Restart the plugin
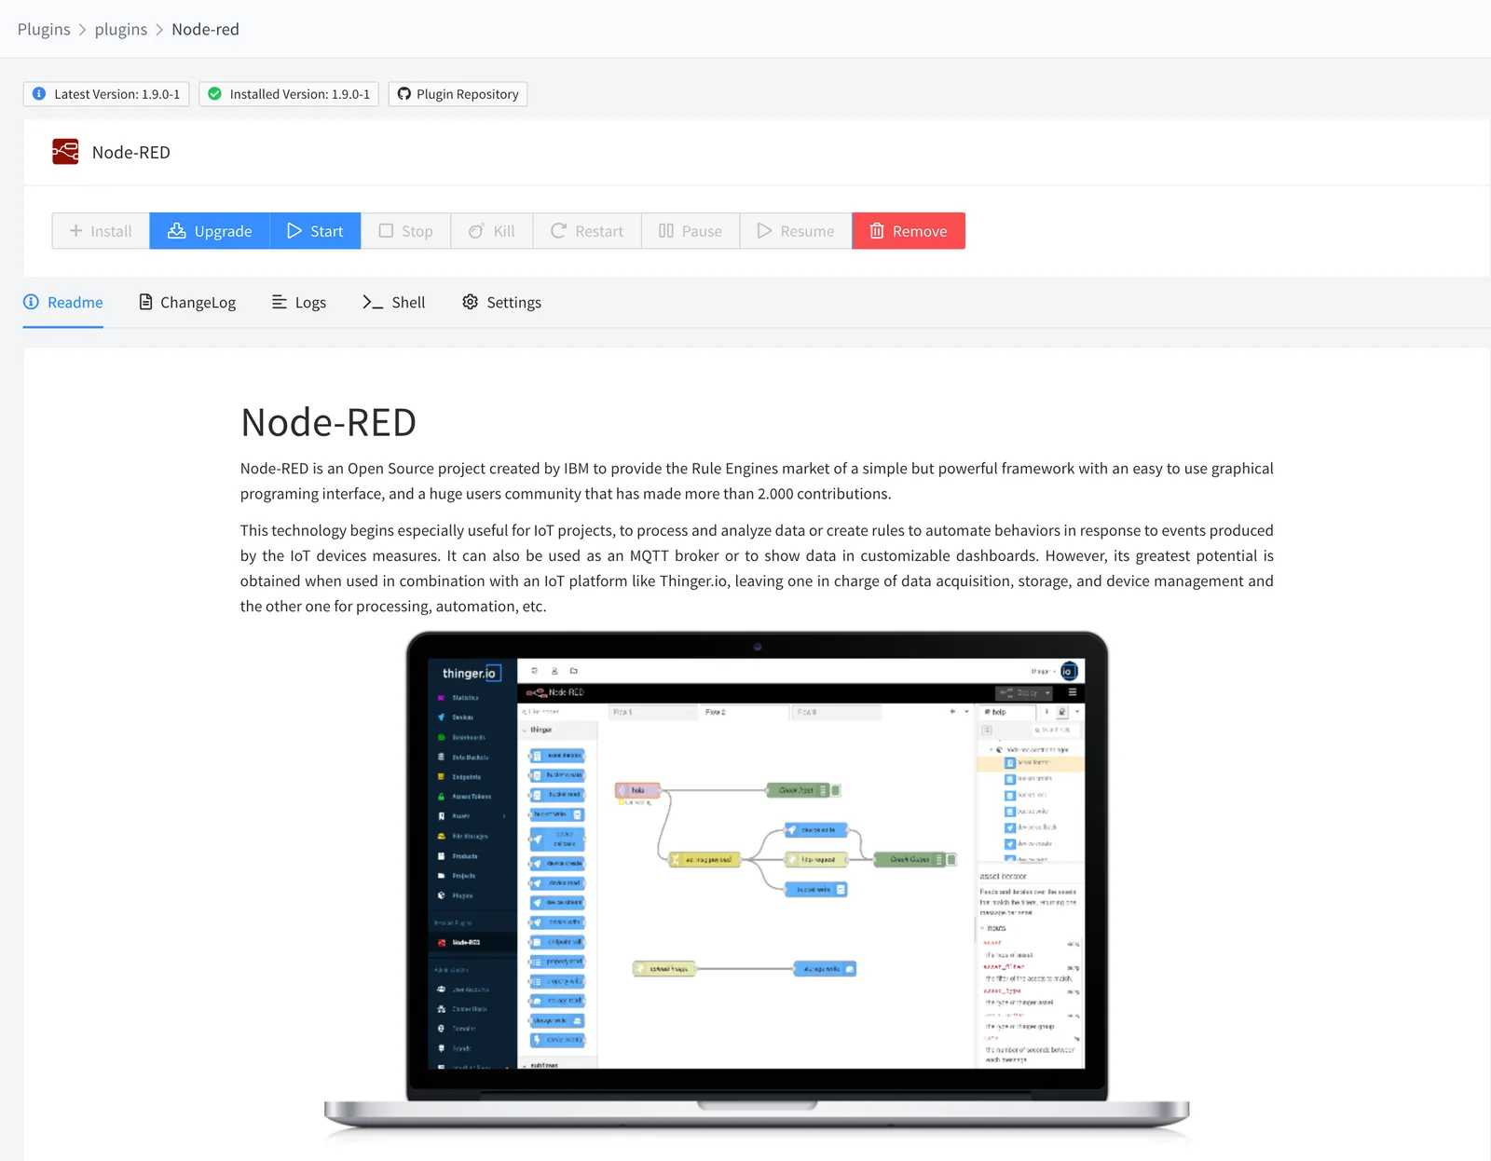 click(587, 231)
